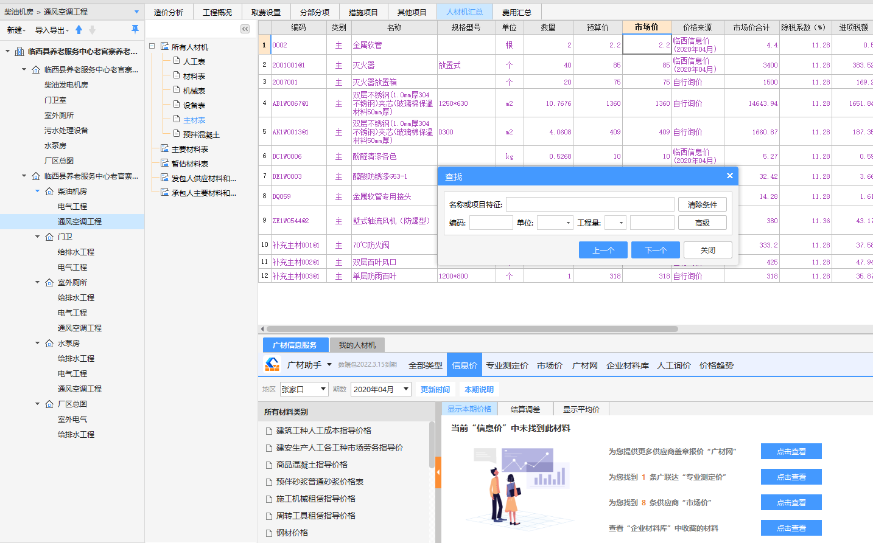Screen dimensions: 873x543
Task: Open the 单位 dropdown in the search dialog
Action: point(568,223)
